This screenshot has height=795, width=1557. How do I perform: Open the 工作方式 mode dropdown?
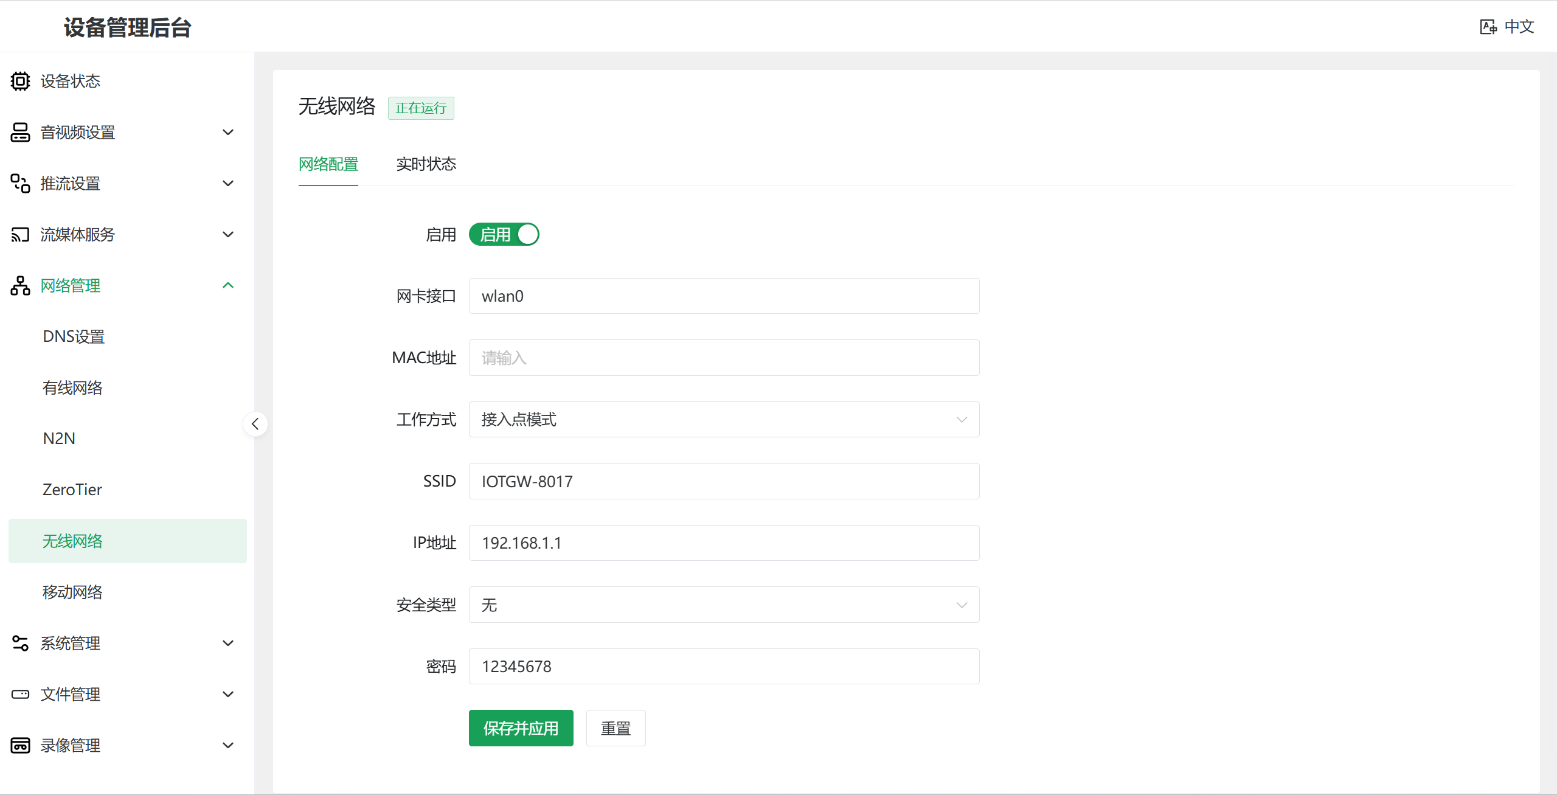(724, 419)
